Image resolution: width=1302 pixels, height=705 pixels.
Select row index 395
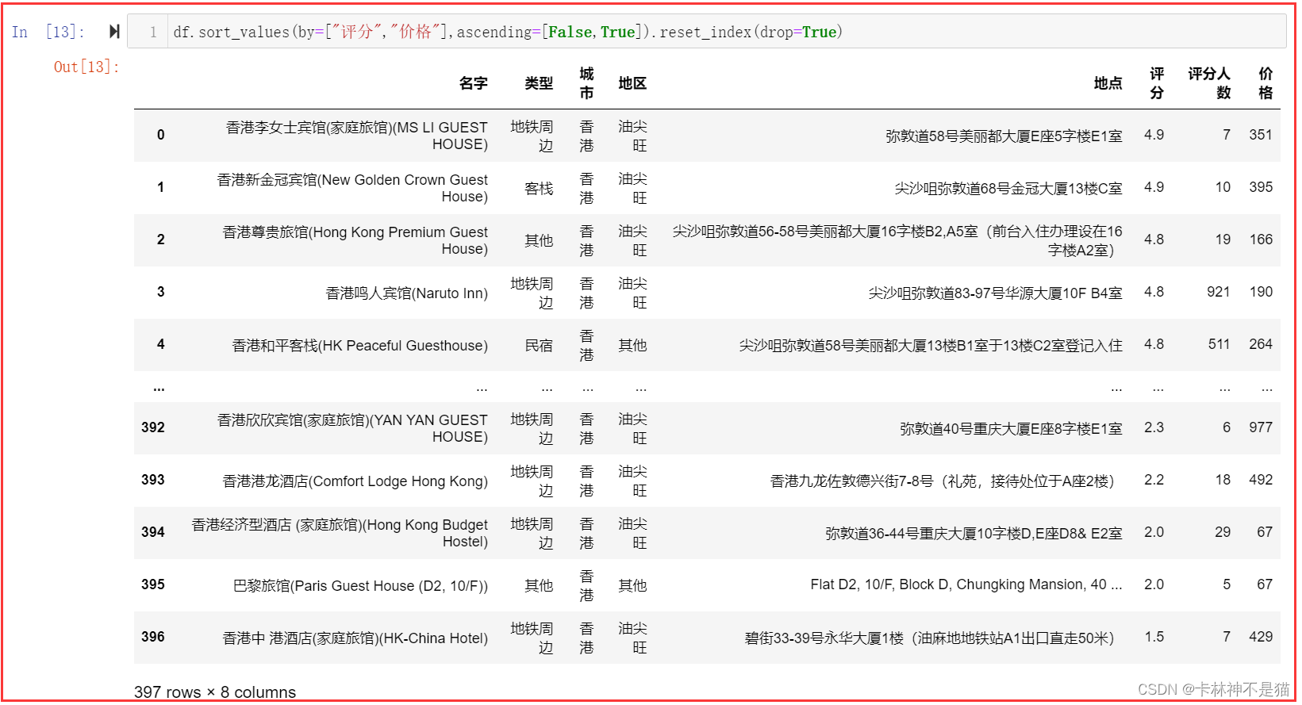pos(153,584)
